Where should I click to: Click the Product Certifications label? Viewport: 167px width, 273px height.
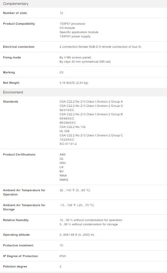[19, 155]
